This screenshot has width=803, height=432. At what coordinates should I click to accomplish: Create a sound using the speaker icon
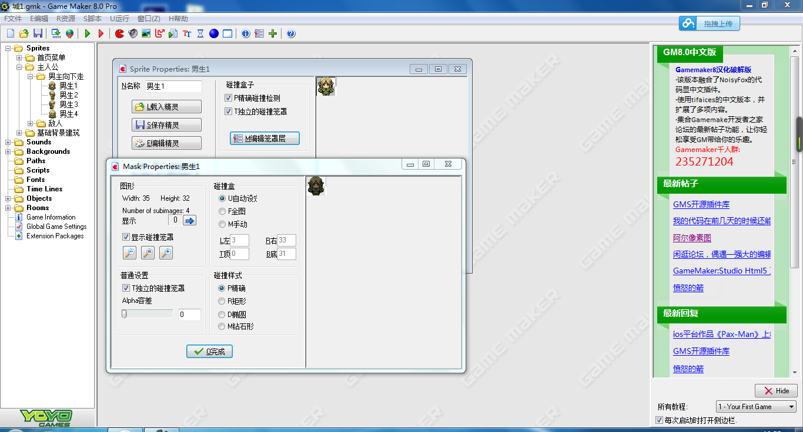(133, 33)
